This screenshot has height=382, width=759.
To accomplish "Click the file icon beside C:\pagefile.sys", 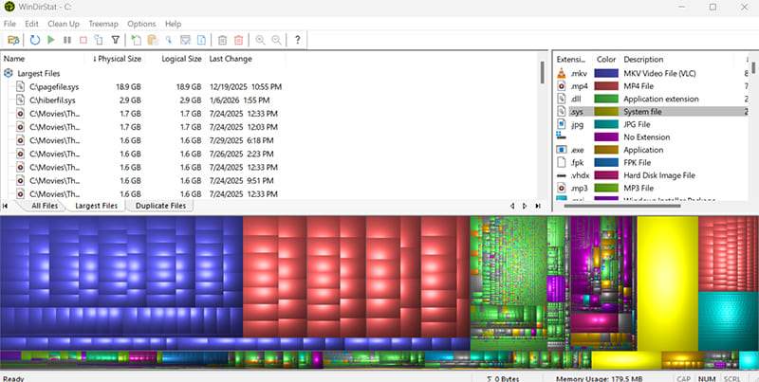I will tap(20, 87).
